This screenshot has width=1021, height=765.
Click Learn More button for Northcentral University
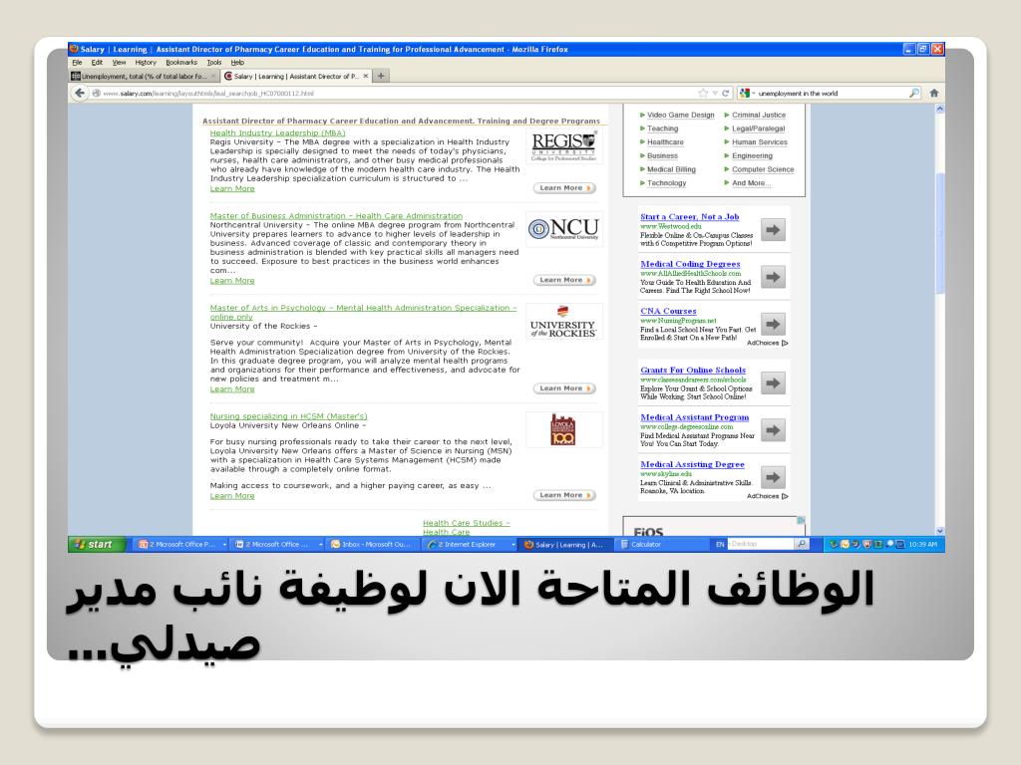coord(564,280)
